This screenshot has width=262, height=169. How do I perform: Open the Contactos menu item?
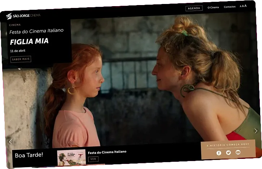230,7
